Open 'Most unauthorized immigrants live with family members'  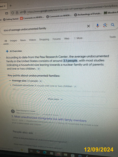(49, 119)
